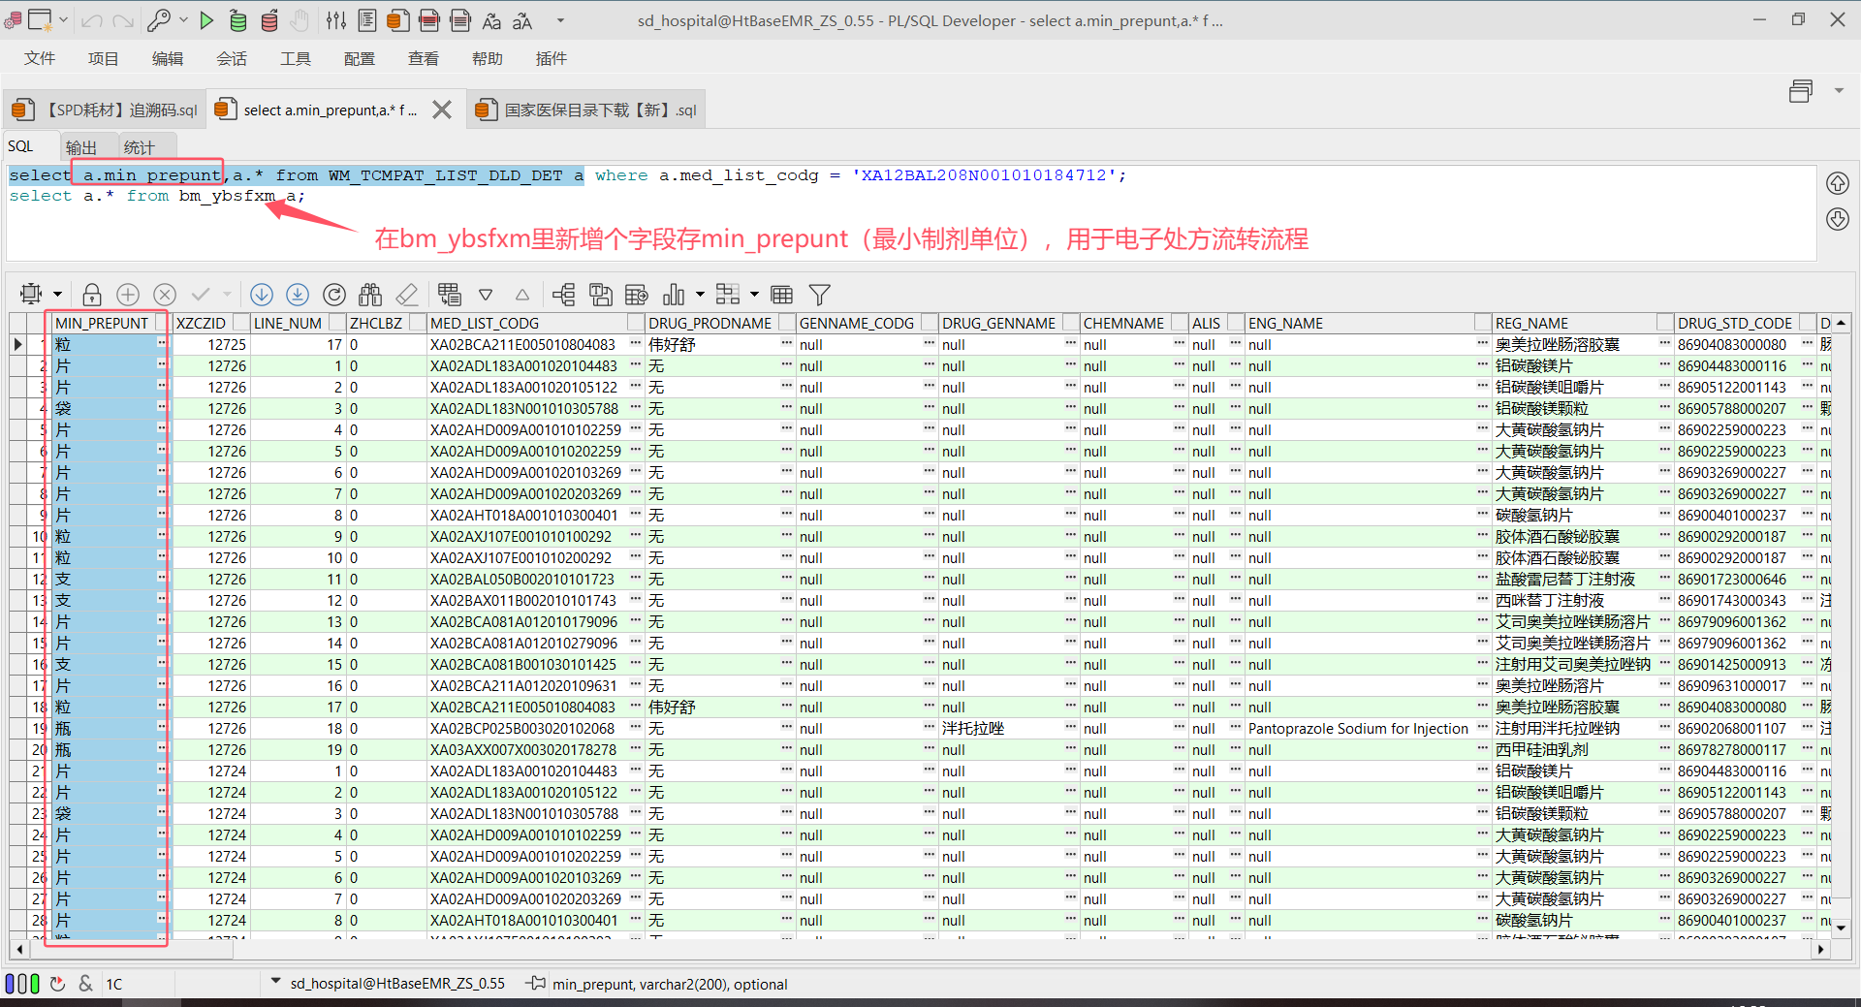
Task: Fetch next page with single down-arrow icon
Action: pyautogui.click(x=261, y=295)
